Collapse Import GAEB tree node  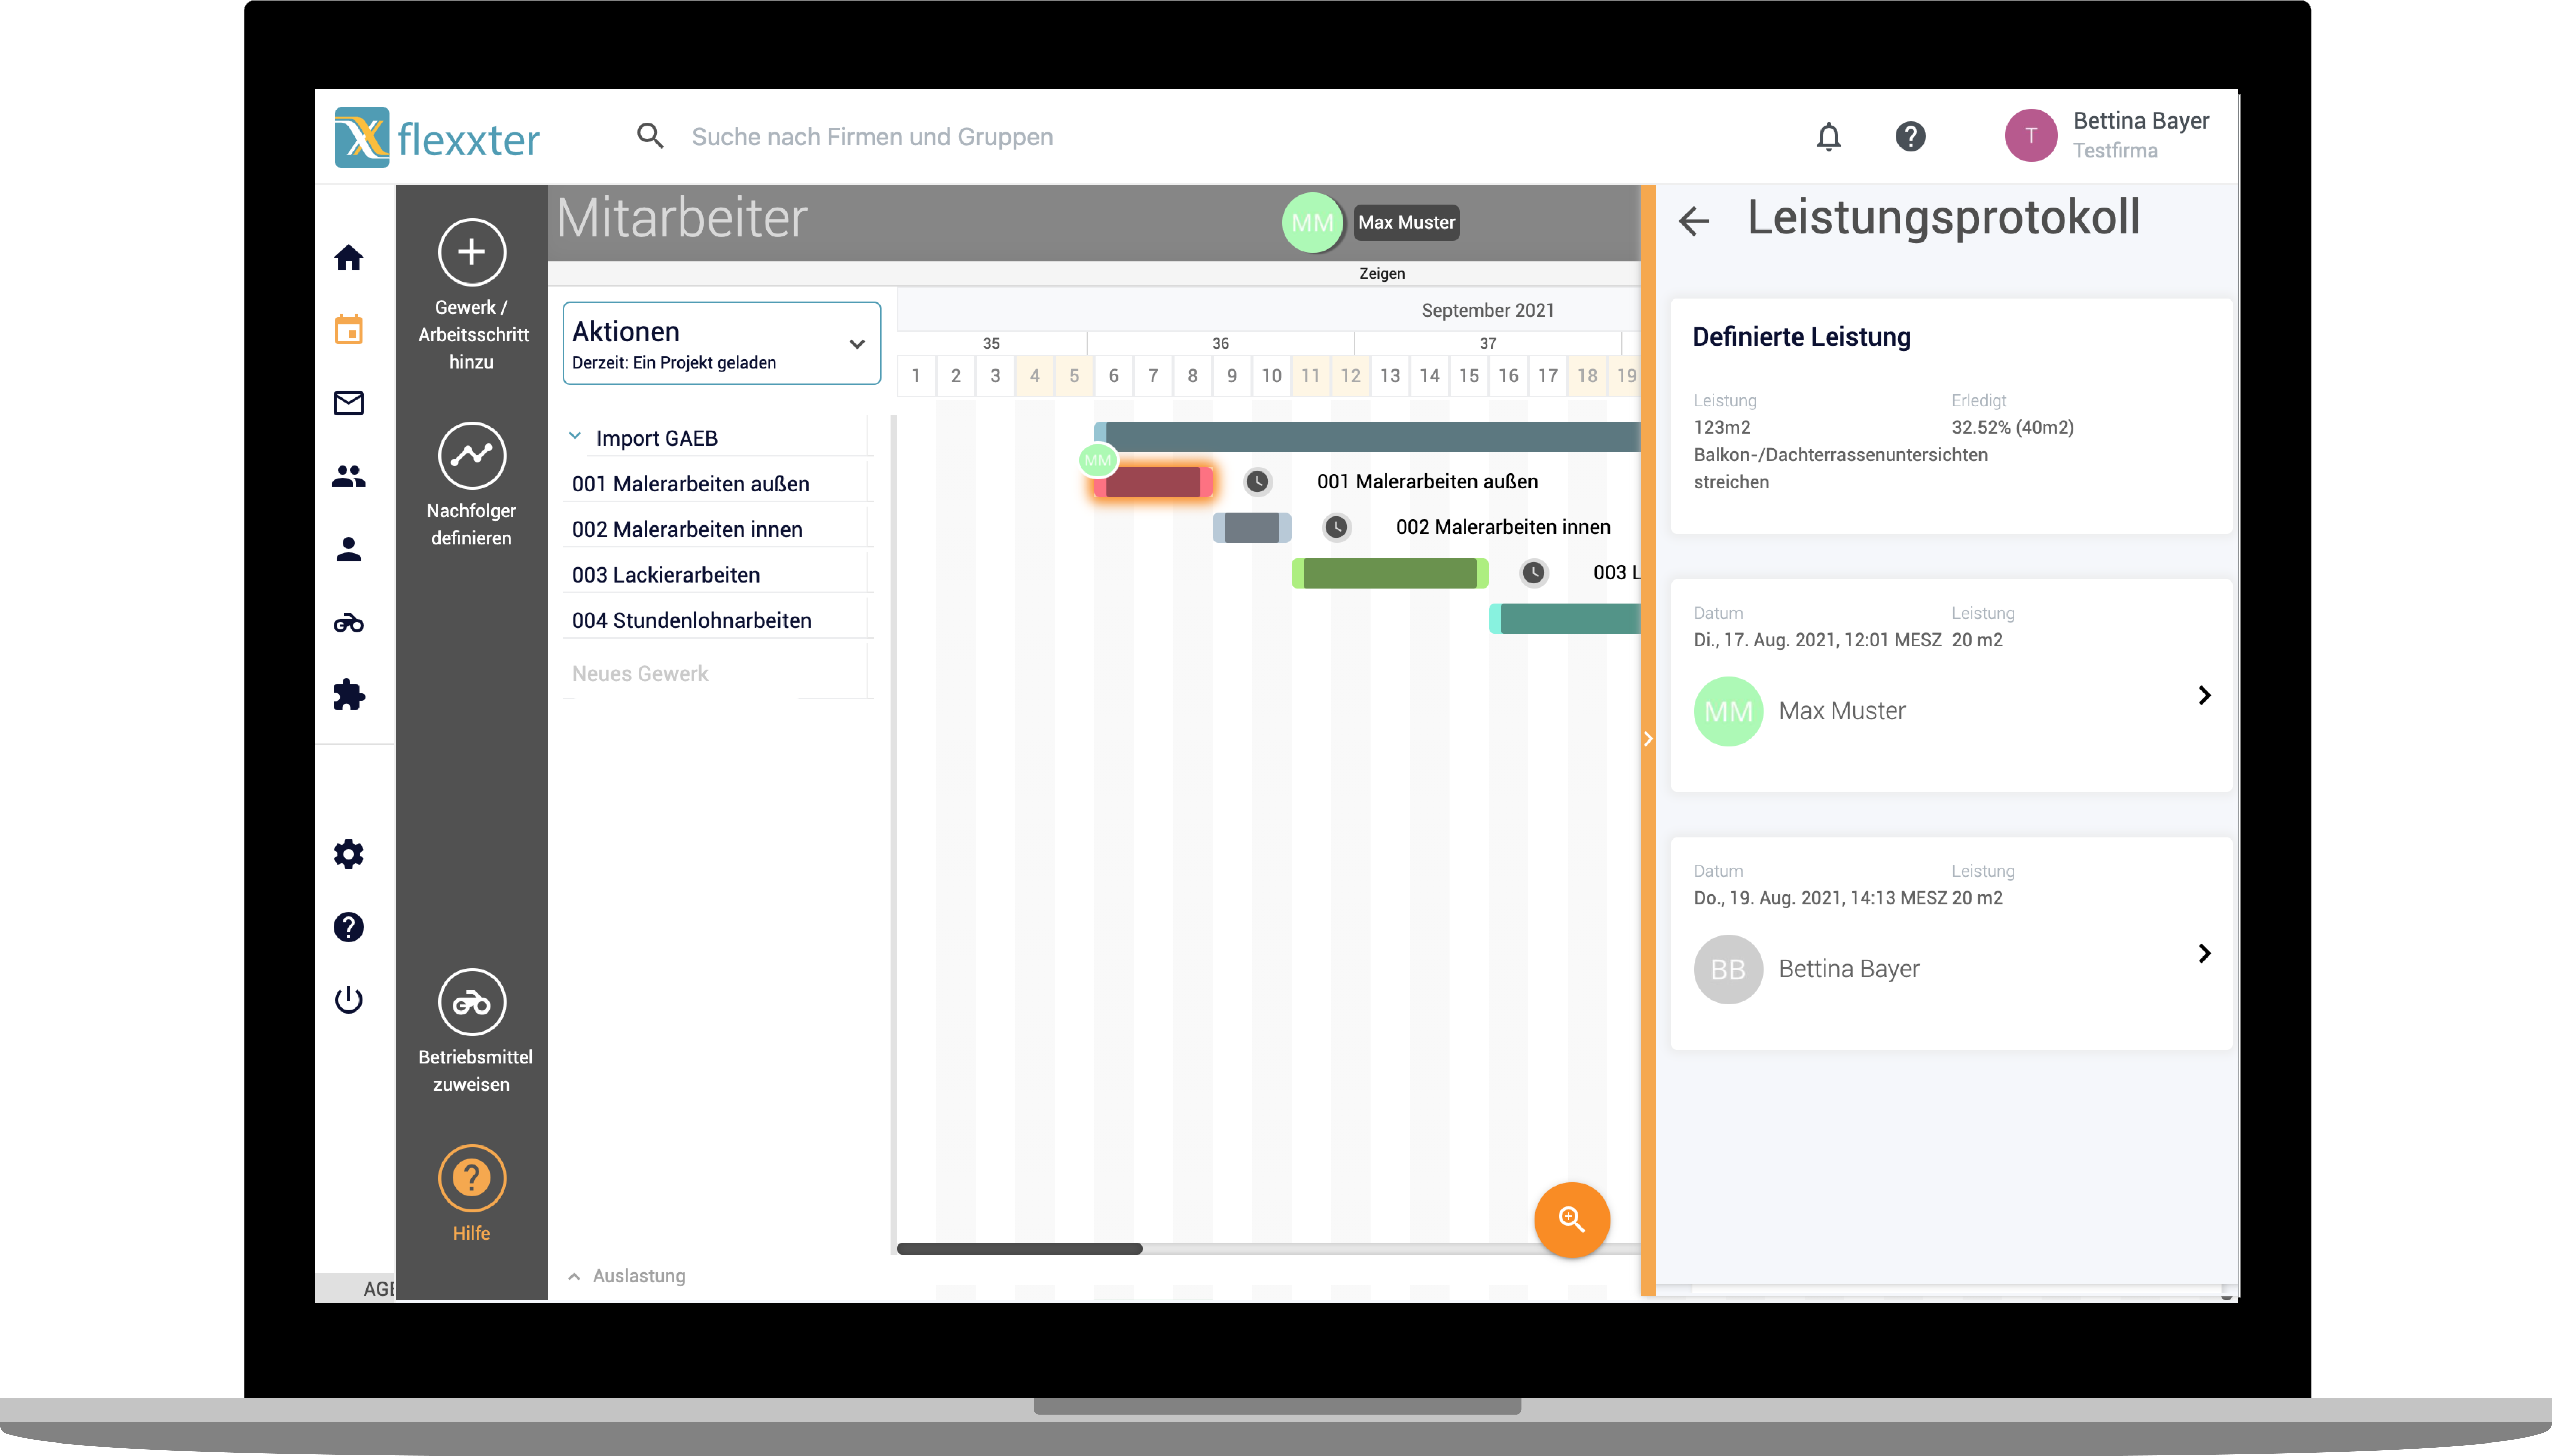tap(575, 436)
